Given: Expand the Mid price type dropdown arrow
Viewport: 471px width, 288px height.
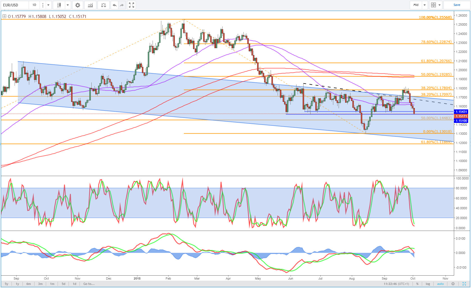Looking at the screenshot, I should [425, 5].
